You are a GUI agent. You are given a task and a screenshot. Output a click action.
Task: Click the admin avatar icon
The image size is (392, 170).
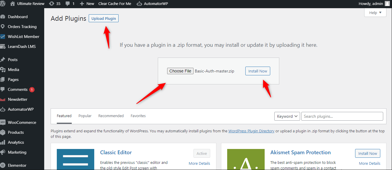tap(387, 4)
